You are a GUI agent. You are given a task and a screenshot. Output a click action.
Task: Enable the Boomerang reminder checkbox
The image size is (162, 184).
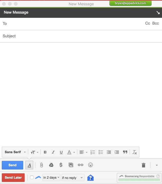click(x=32, y=177)
